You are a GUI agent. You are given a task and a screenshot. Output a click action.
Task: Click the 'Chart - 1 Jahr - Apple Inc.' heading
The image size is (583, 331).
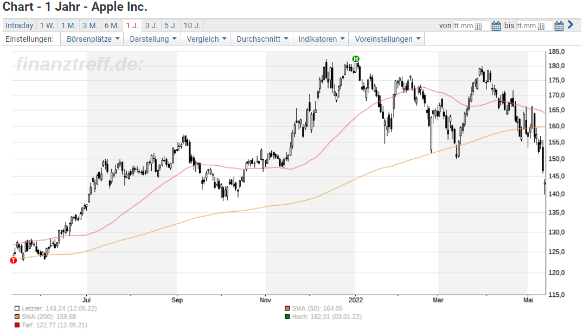point(75,7)
